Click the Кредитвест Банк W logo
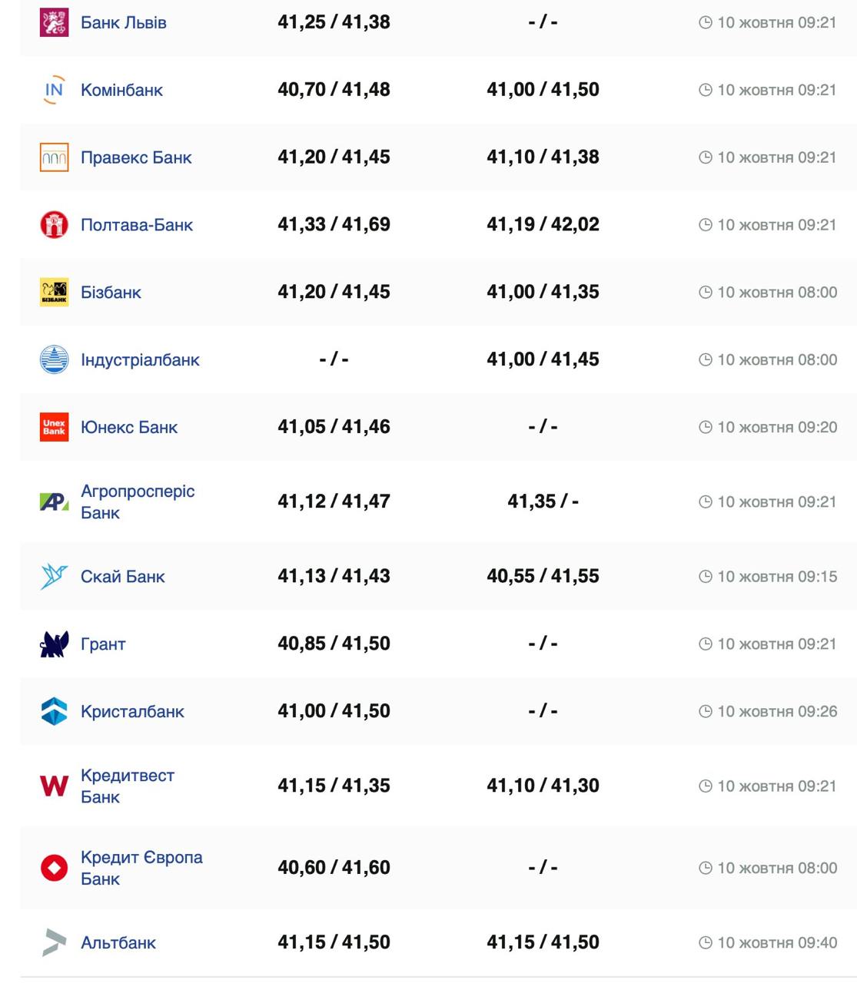The image size is (857, 983). [x=54, y=786]
